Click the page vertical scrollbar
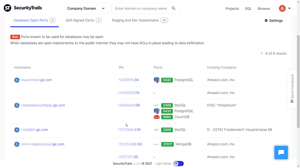Screen dimensions: 300x168 pos(298,81)
